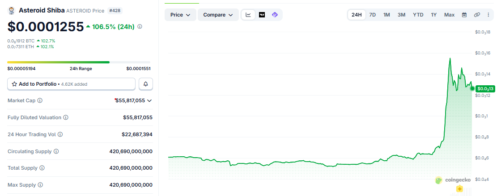Click the Max Supply value 420,690,000,000
Viewport: 497px width, 196px height.
coord(131,185)
